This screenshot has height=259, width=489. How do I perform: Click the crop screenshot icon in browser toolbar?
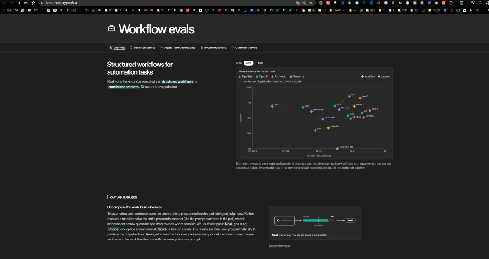pyautogui.click(x=480, y=3)
